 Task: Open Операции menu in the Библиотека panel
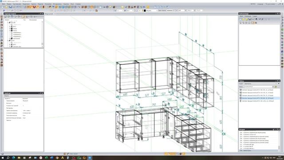pyautogui.click(x=248, y=16)
